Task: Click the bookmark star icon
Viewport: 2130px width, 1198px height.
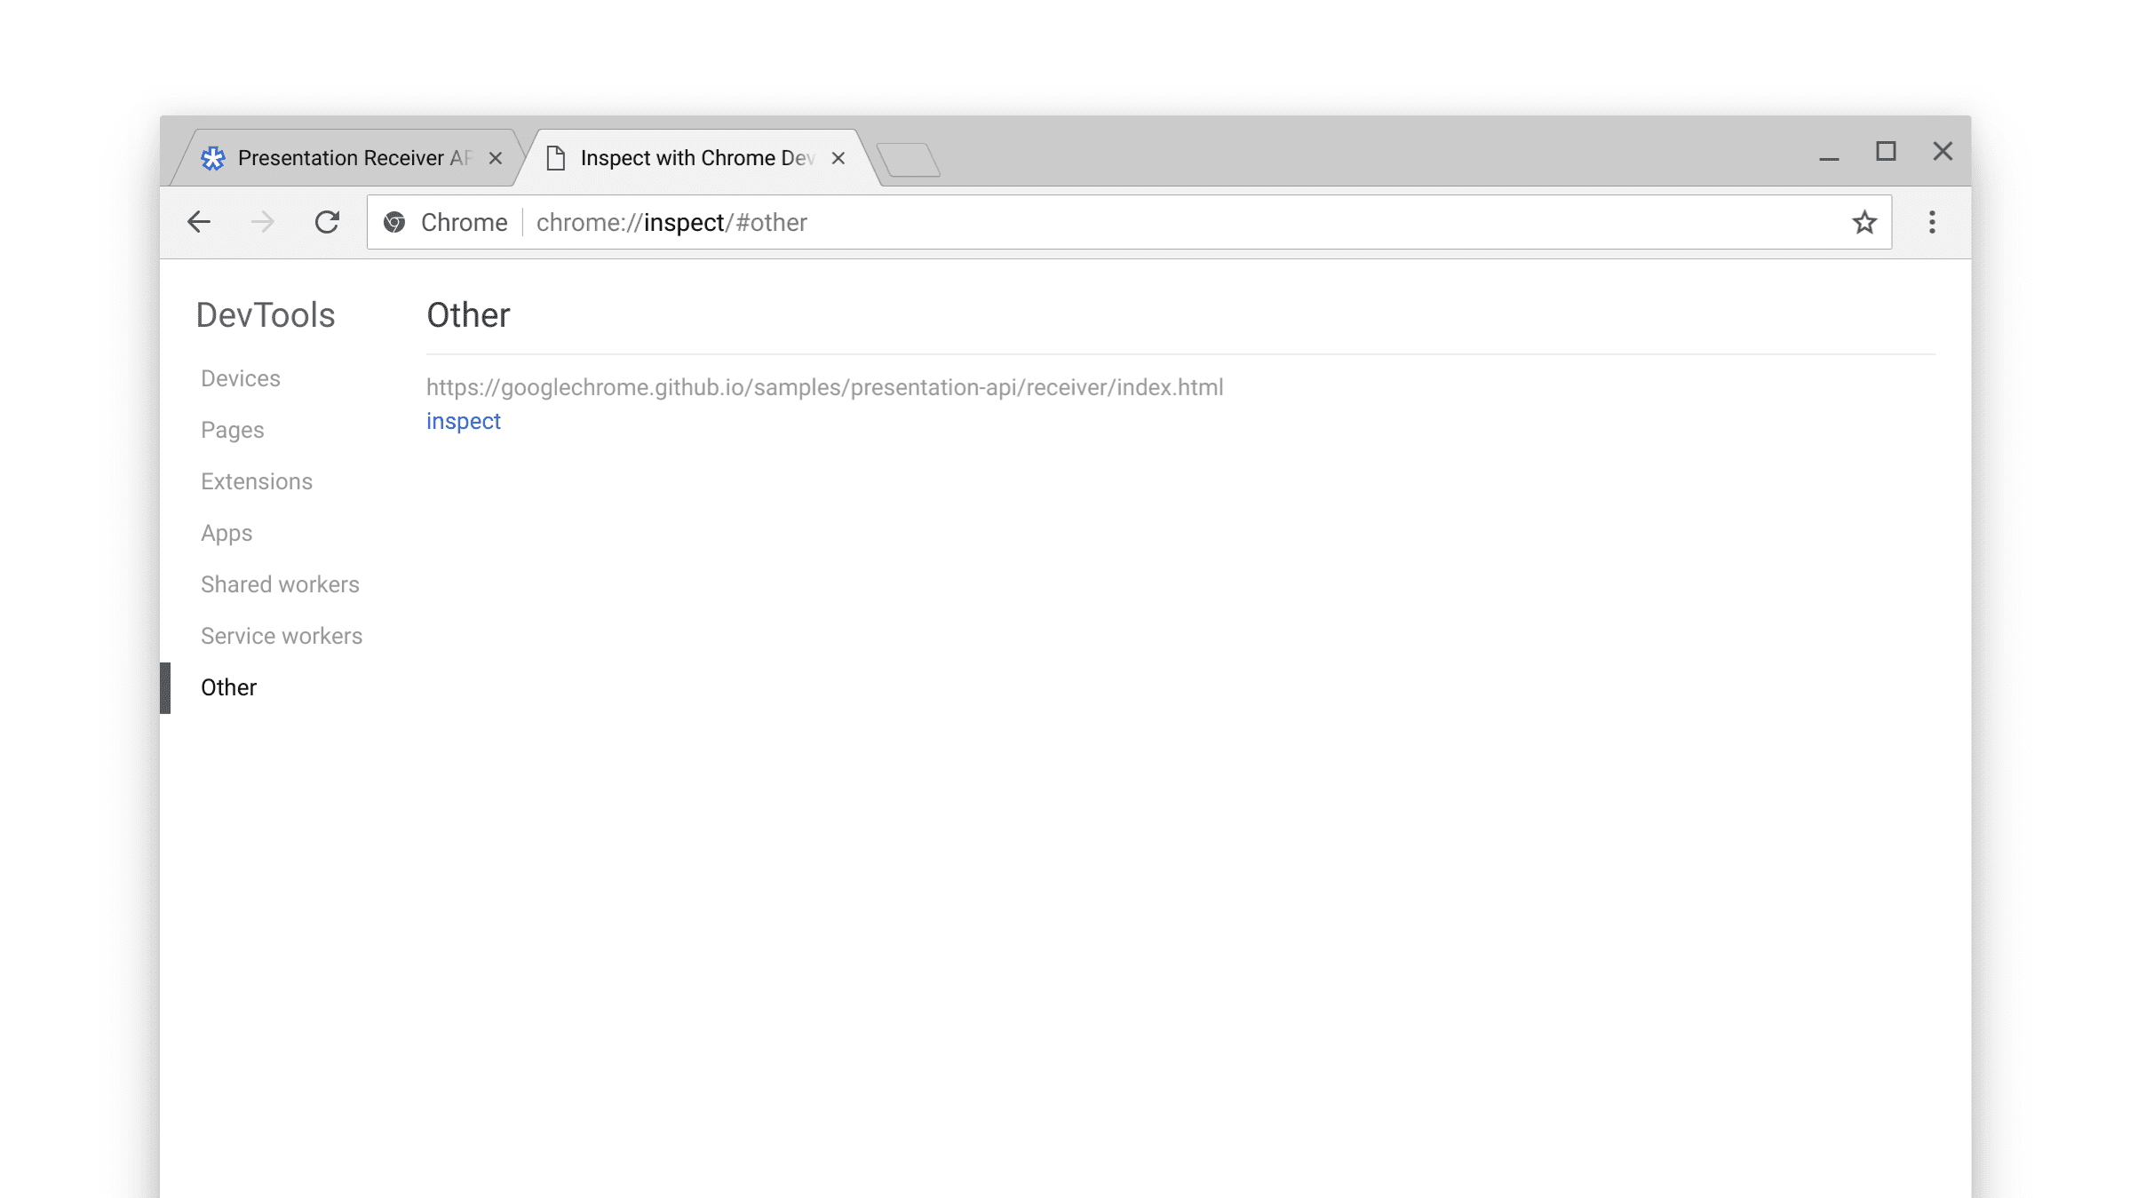Action: coord(1864,221)
